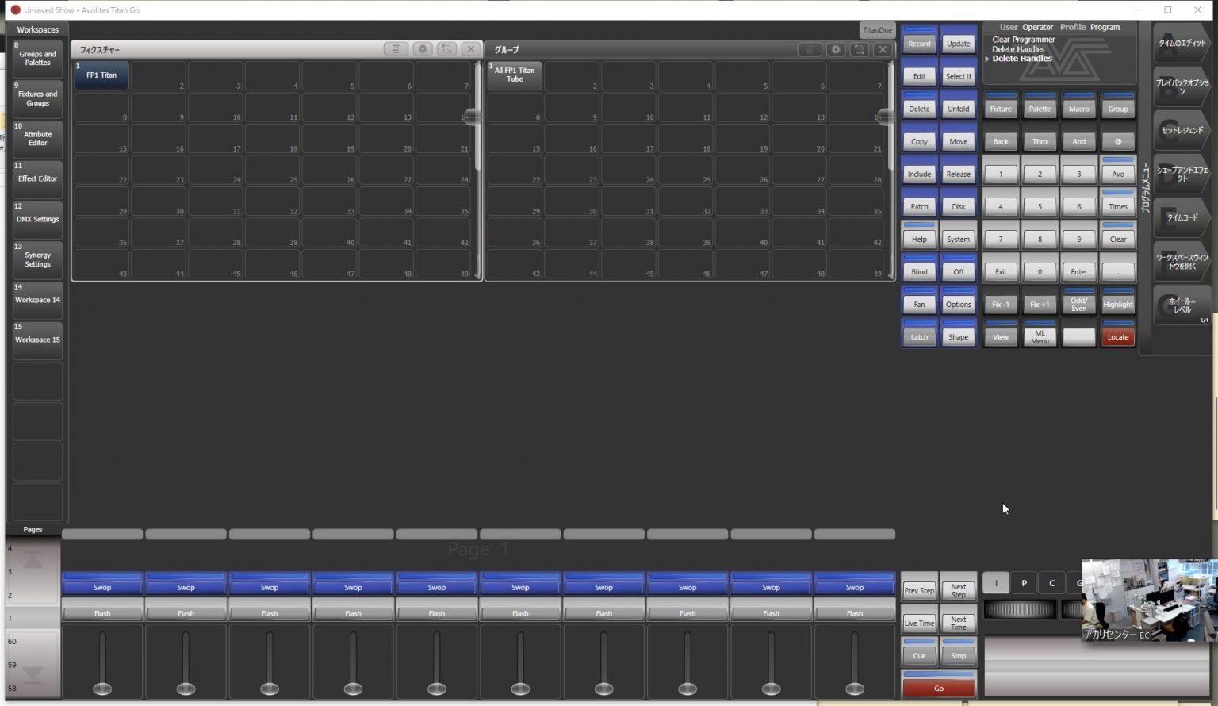
Task: Toggle Highlight mode
Action: (1118, 304)
